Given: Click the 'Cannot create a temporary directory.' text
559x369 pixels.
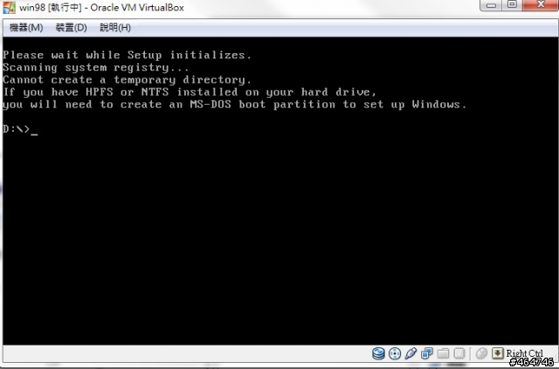Looking at the screenshot, I should (x=127, y=79).
